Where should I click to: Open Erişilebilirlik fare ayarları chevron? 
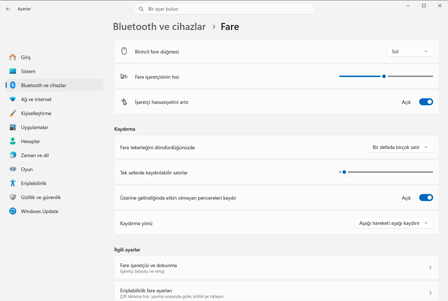click(430, 293)
